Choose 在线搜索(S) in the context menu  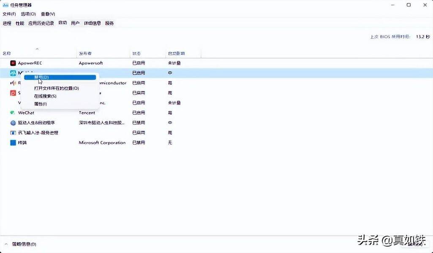pyautogui.click(x=45, y=96)
